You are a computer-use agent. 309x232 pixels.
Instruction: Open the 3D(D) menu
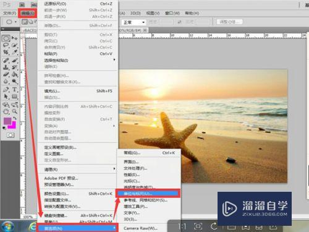pyautogui.click(x=135, y=13)
